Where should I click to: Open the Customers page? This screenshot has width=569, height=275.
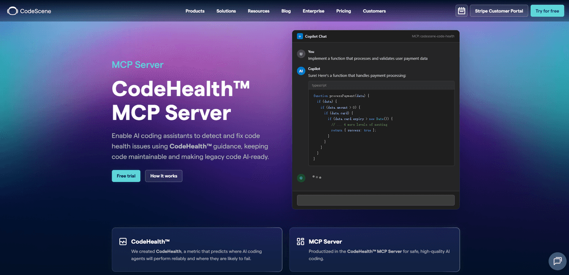point(374,11)
